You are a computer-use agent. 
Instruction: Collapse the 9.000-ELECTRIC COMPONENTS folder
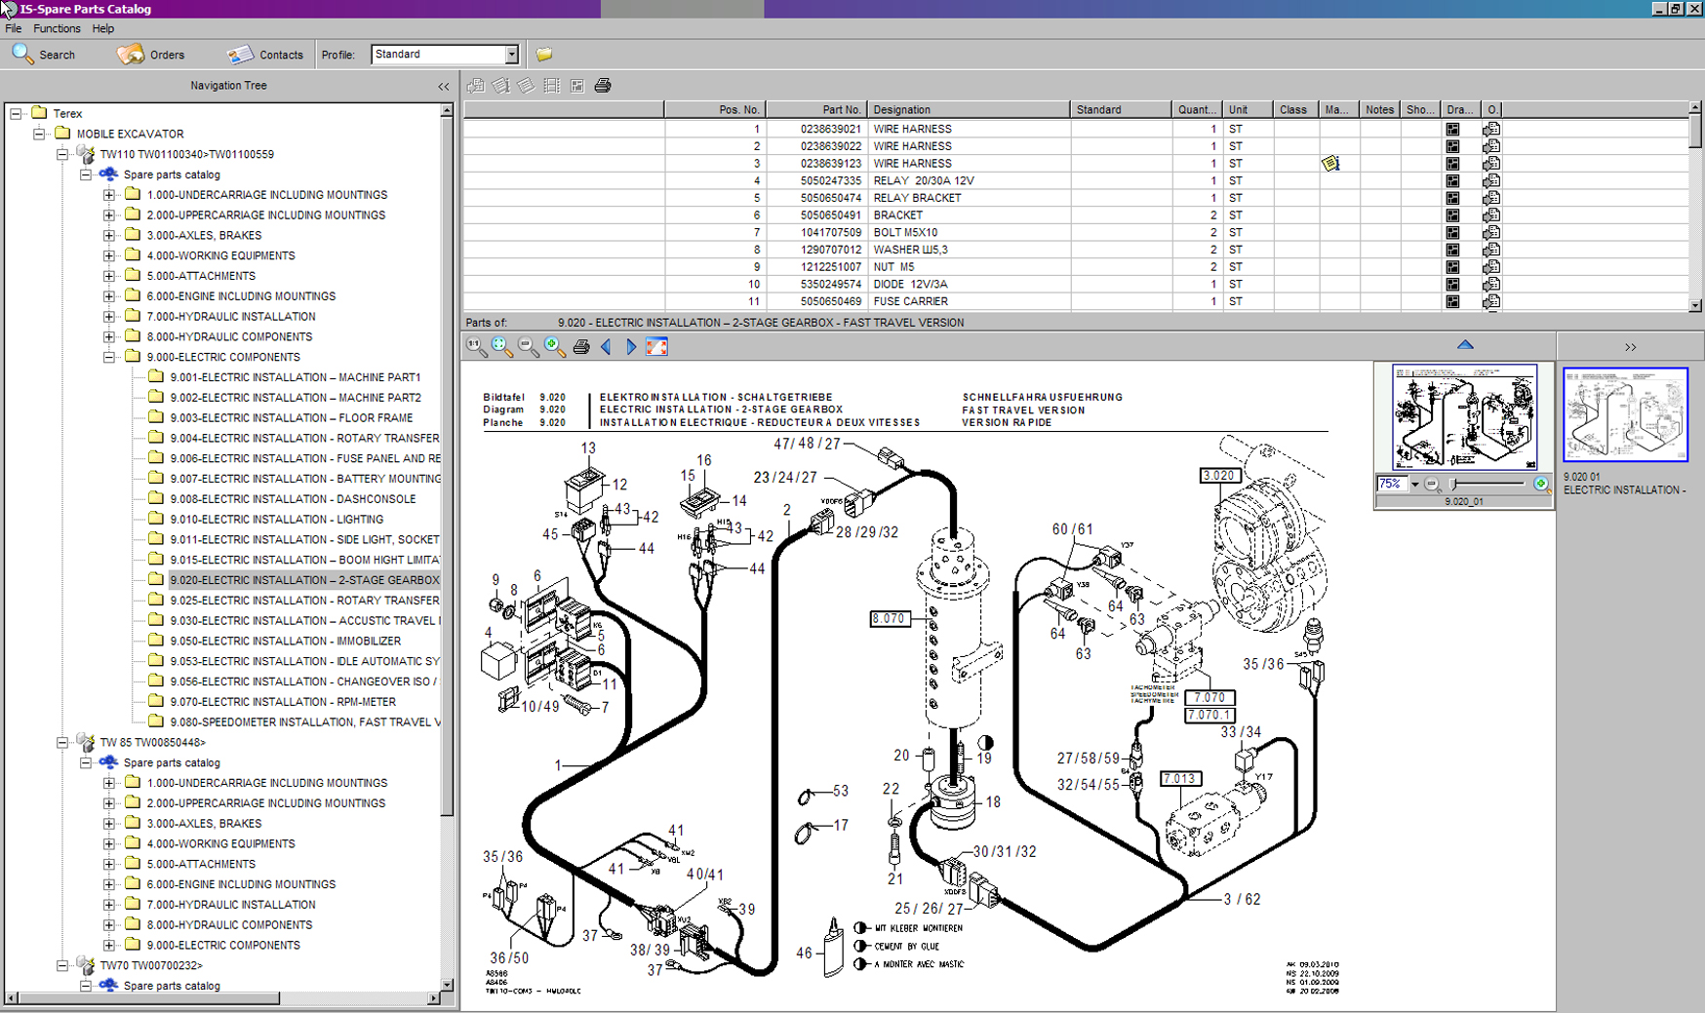pos(109,357)
